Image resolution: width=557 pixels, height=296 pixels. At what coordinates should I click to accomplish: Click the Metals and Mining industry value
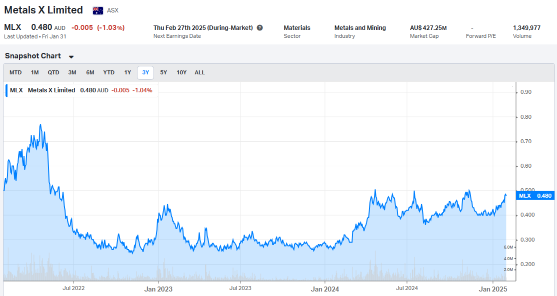[x=360, y=27]
